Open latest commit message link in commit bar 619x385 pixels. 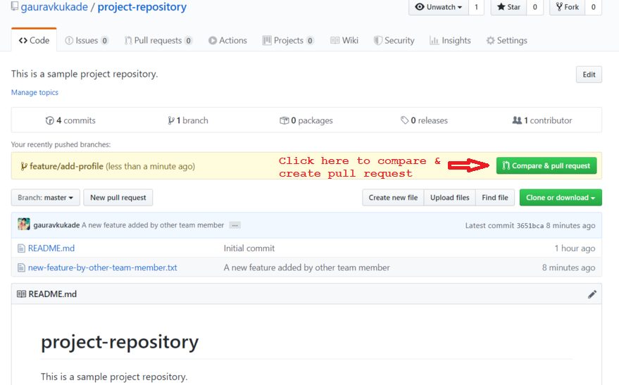[153, 225]
